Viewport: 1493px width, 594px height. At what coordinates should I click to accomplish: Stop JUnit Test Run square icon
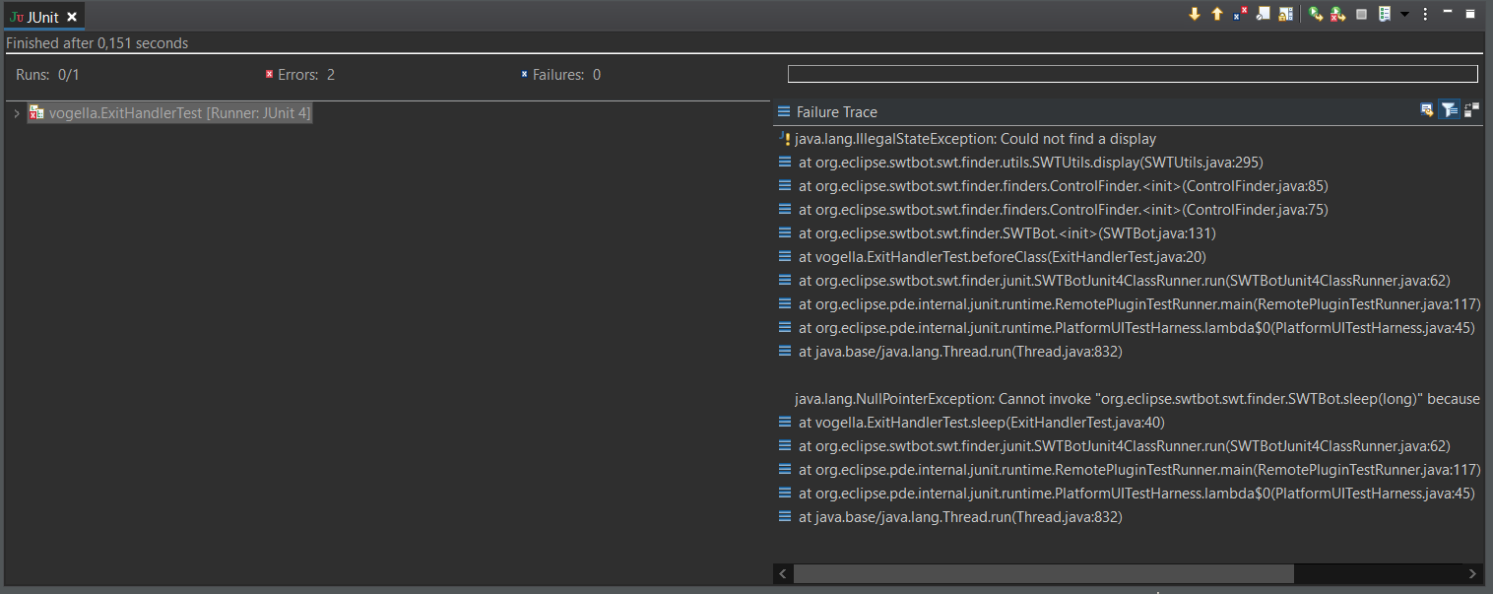(x=1362, y=14)
